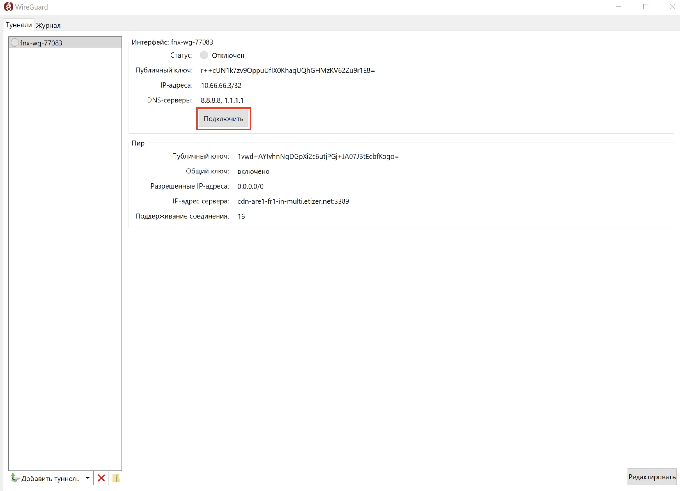Image resolution: width=680 pixels, height=491 pixels.
Task: Click the red X delete tunnel icon
Action: pos(101,478)
